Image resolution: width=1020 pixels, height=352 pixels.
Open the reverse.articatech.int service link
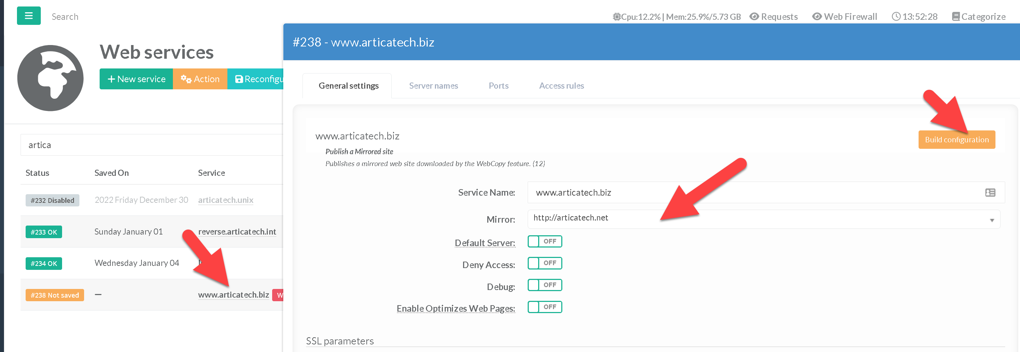click(x=237, y=232)
